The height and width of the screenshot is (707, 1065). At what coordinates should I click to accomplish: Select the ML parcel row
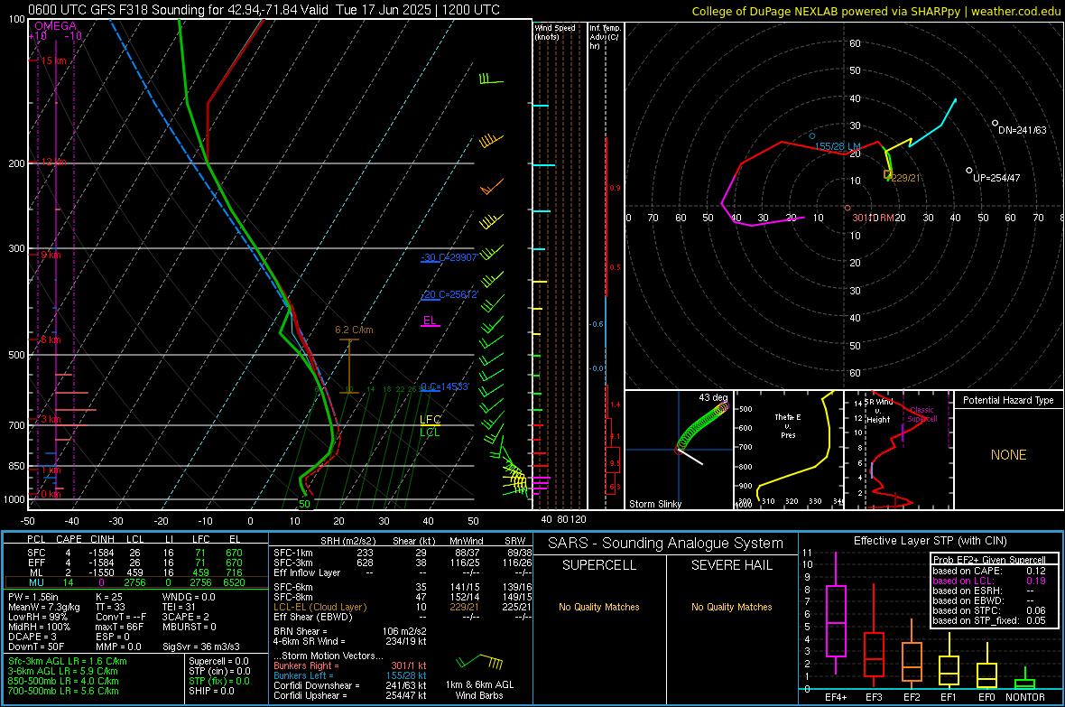[x=135, y=572]
